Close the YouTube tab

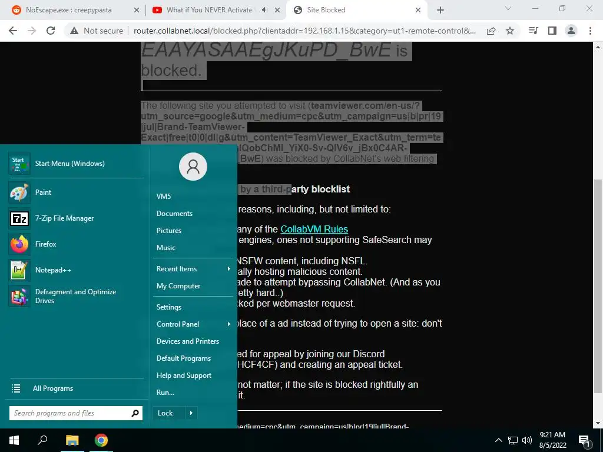click(x=277, y=10)
